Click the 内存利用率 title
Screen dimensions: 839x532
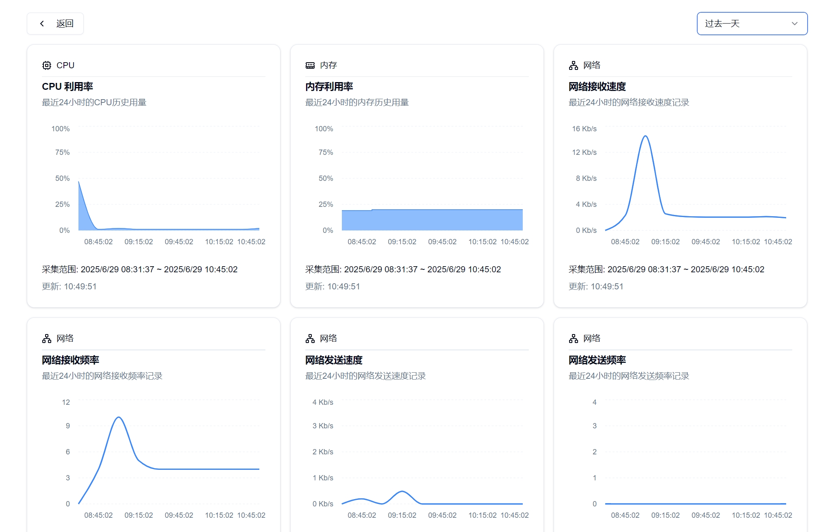tap(329, 87)
